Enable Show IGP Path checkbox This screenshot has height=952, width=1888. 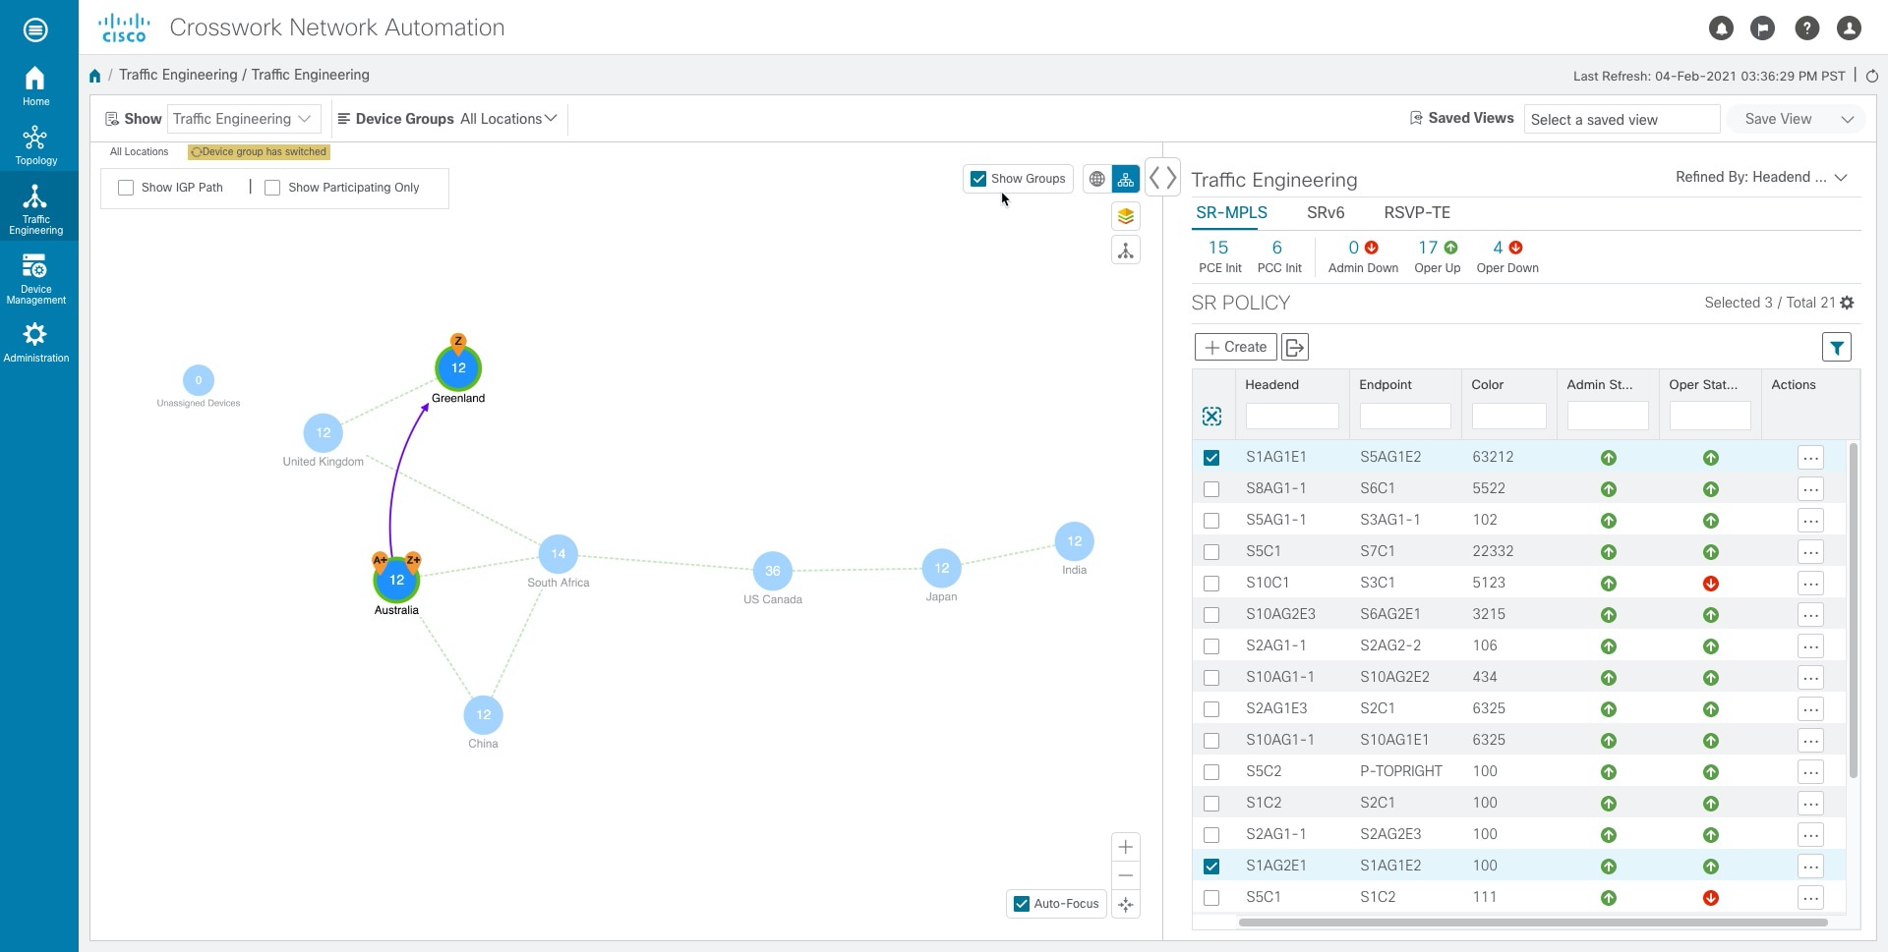(126, 188)
